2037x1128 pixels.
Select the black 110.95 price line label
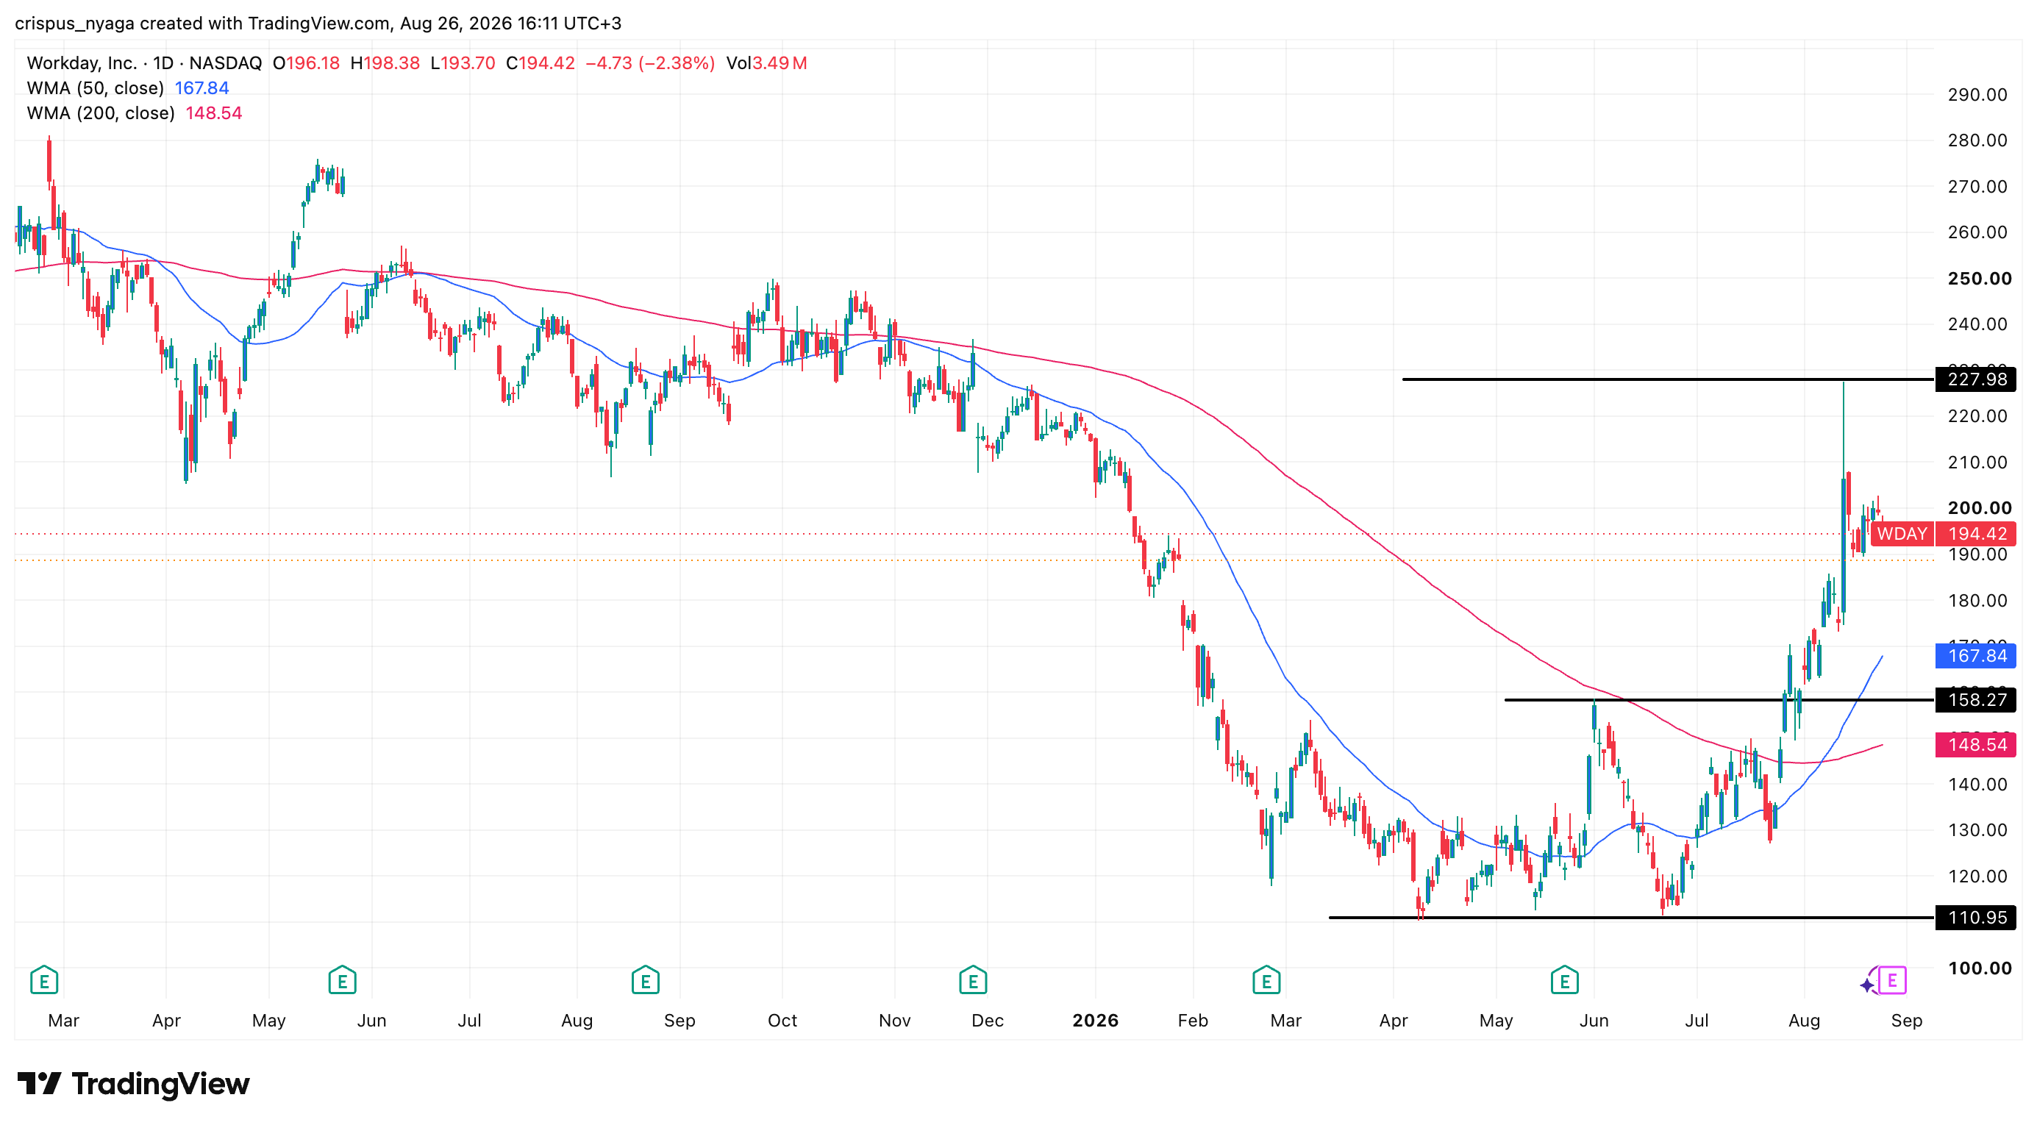click(x=1976, y=918)
